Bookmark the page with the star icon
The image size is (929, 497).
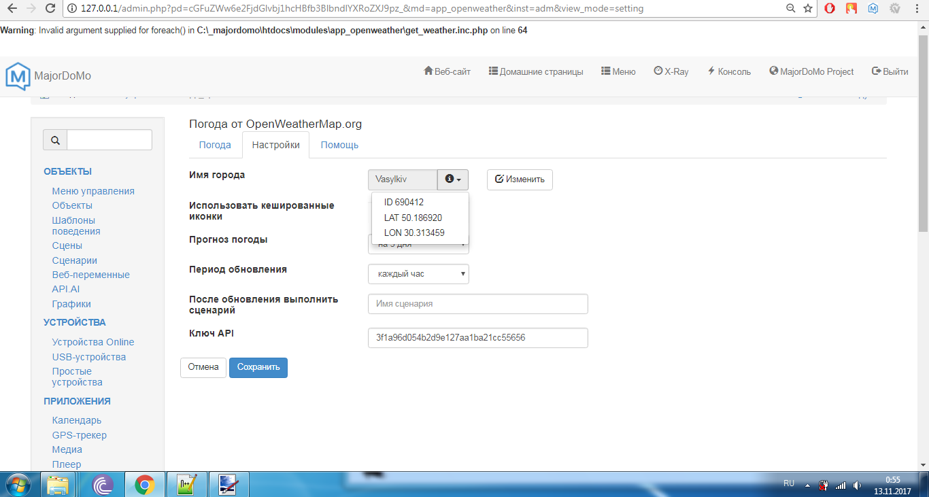click(808, 9)
